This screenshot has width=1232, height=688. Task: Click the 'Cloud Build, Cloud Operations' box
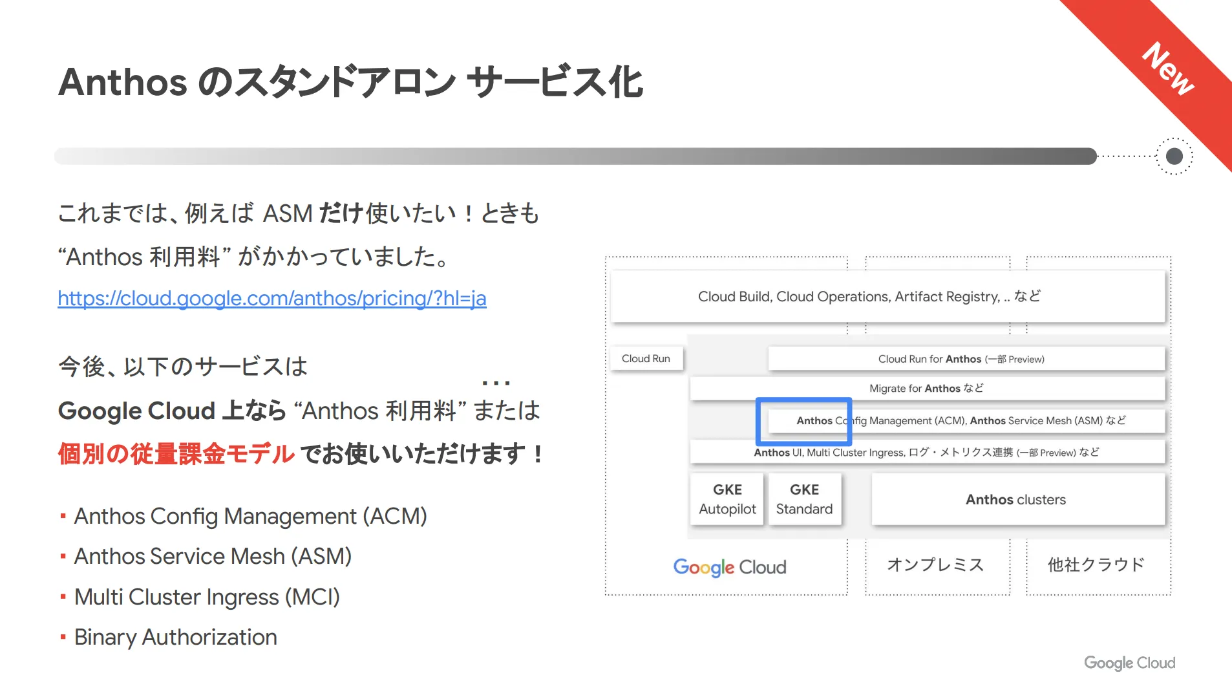pyautogui.click(x=887, y=296)
